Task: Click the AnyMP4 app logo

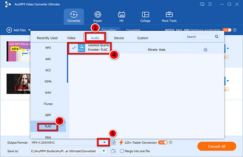Action: (x=8, y=4)
